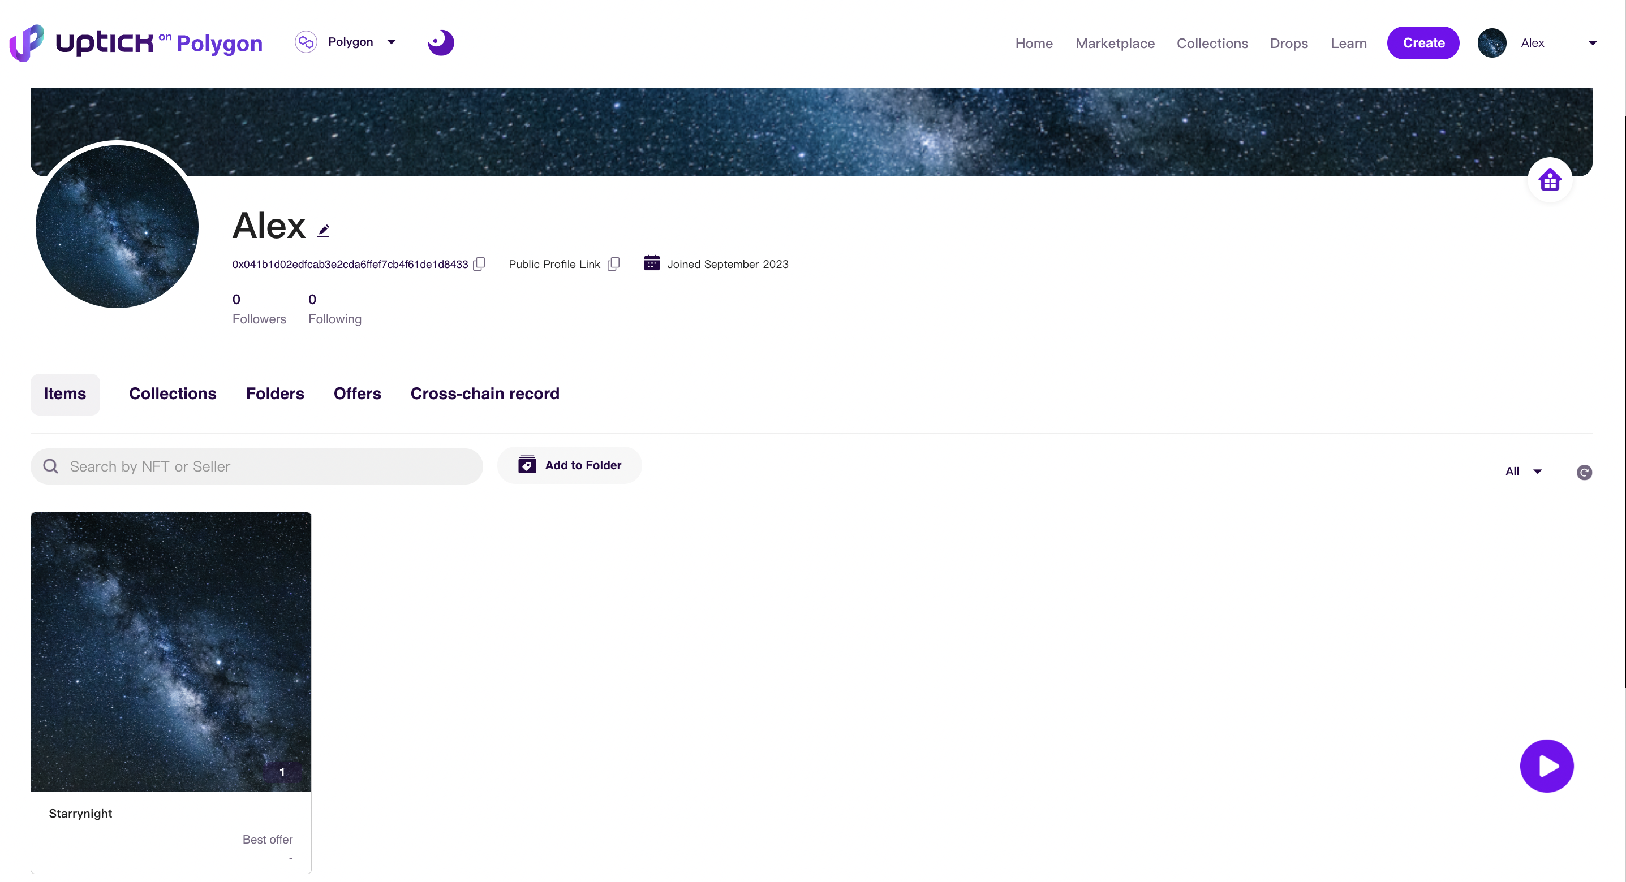Click the Uptick logo icon
This screenshot has width=1626, height=882.
click(x=27, y=43)
